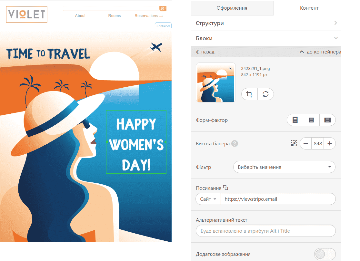Click the назад back link
This screenshot has width=360, height=261.
[x=205, y=52]
